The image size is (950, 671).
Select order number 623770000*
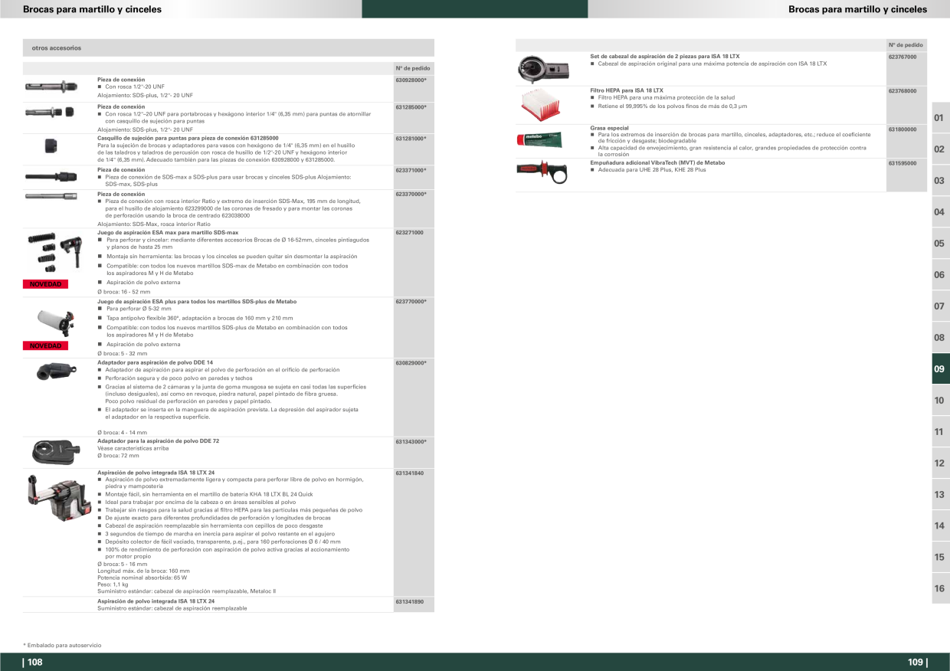pyautogui.click(x=411, y=302)
